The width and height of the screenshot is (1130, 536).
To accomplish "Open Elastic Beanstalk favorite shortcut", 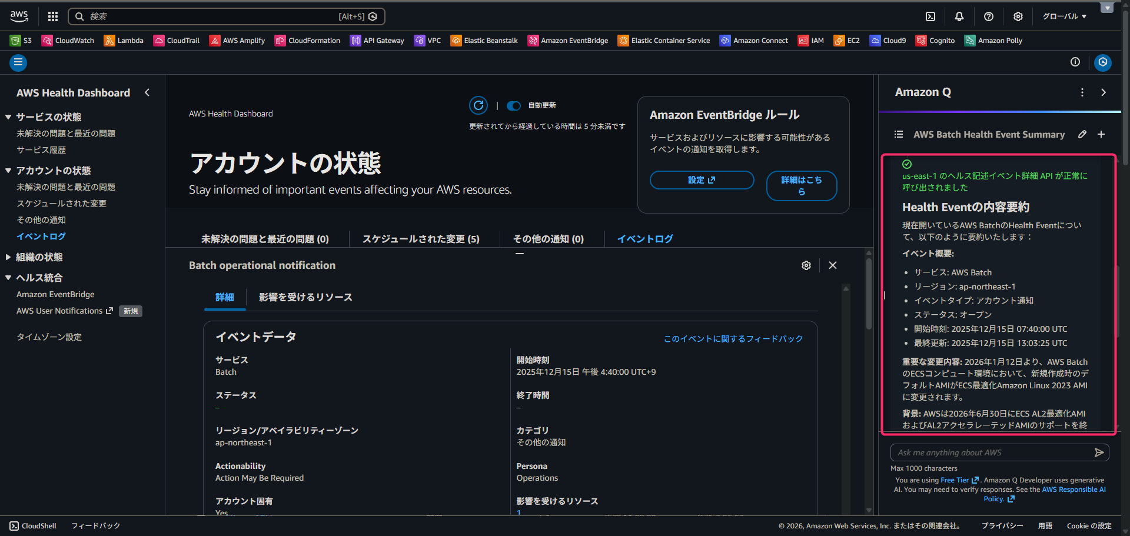I will (484, 41).
